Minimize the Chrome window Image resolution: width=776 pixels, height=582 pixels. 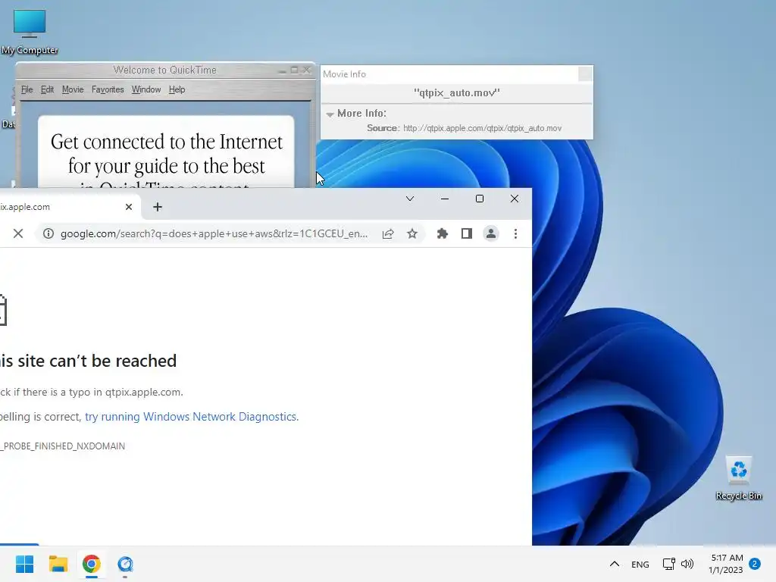[x=444, y=199]
